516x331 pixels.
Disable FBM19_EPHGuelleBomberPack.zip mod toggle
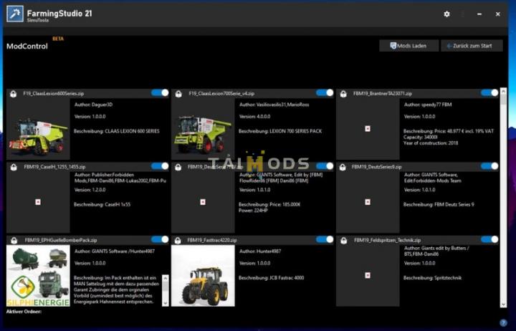click(160, 239)
